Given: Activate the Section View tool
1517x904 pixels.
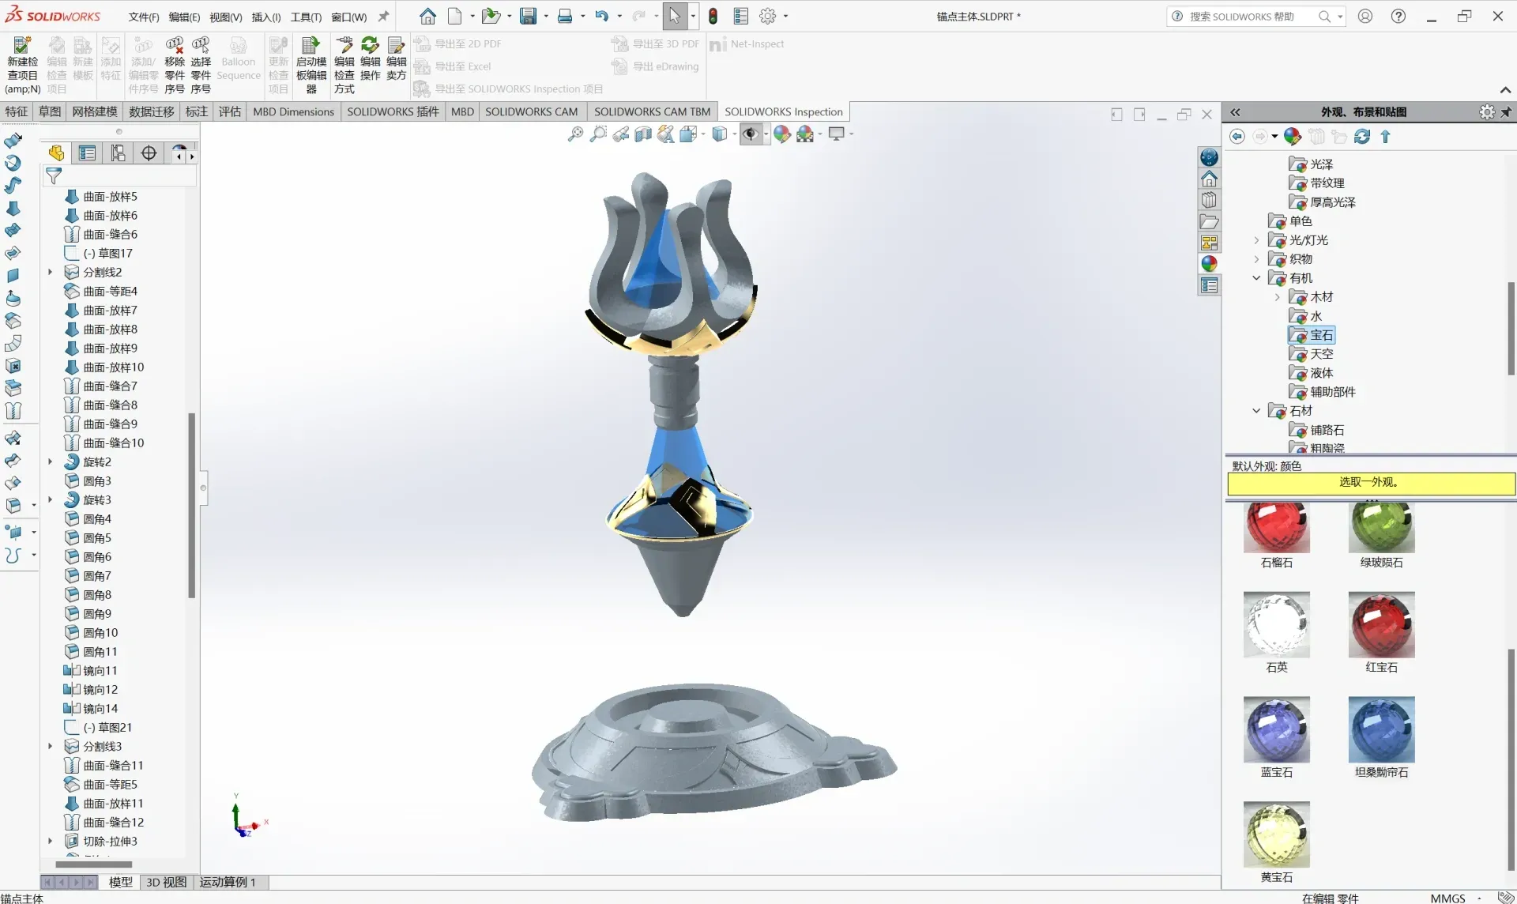Looking at the screenshot, I should coord(643,134).
